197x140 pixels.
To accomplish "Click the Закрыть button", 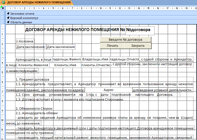I will coord(138,45).
